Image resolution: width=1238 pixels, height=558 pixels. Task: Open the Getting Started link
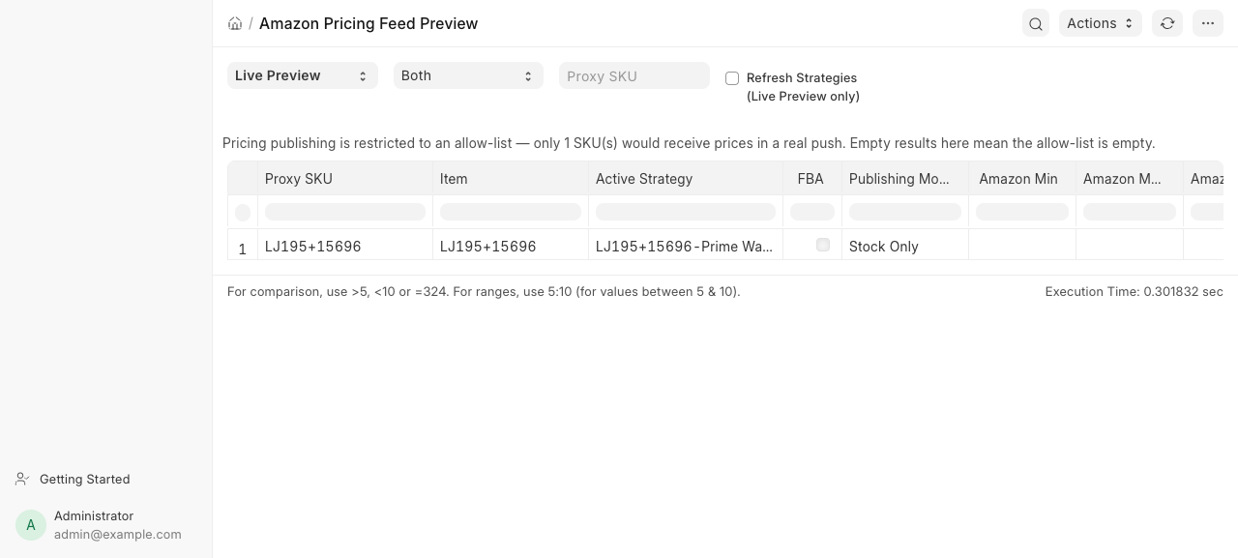pyautogui.click(x=84, y=479)
